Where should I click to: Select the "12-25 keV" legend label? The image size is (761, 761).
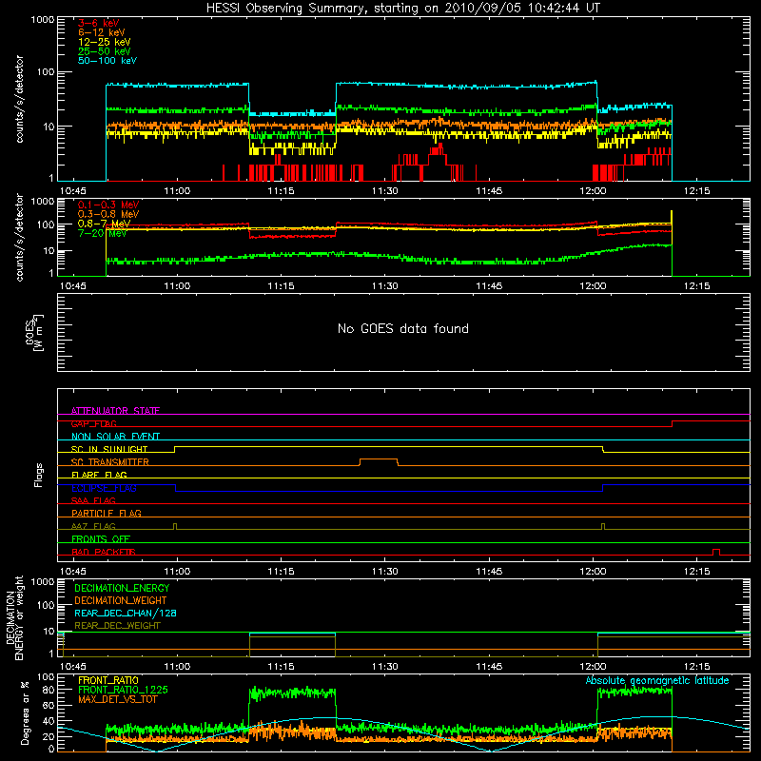click(105, 42)
